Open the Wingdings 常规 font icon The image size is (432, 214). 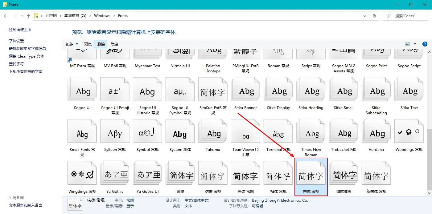(x=82, y=173)
